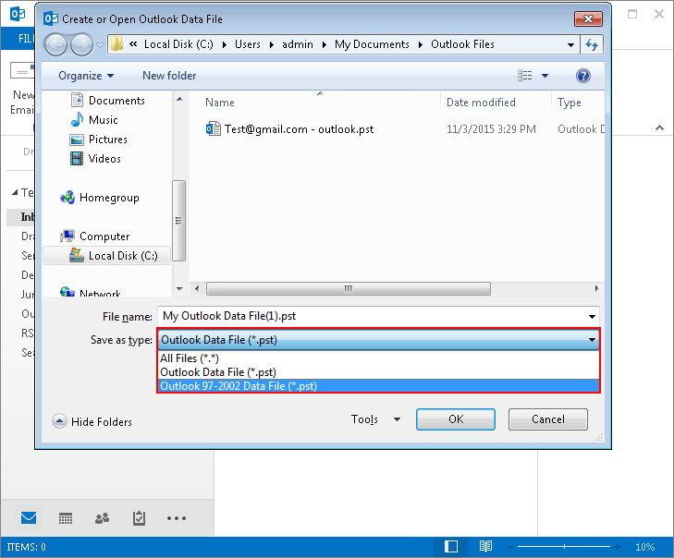Sort files by Type column header
This screenshot has height=558, width=674.
(x=570, y=103)
